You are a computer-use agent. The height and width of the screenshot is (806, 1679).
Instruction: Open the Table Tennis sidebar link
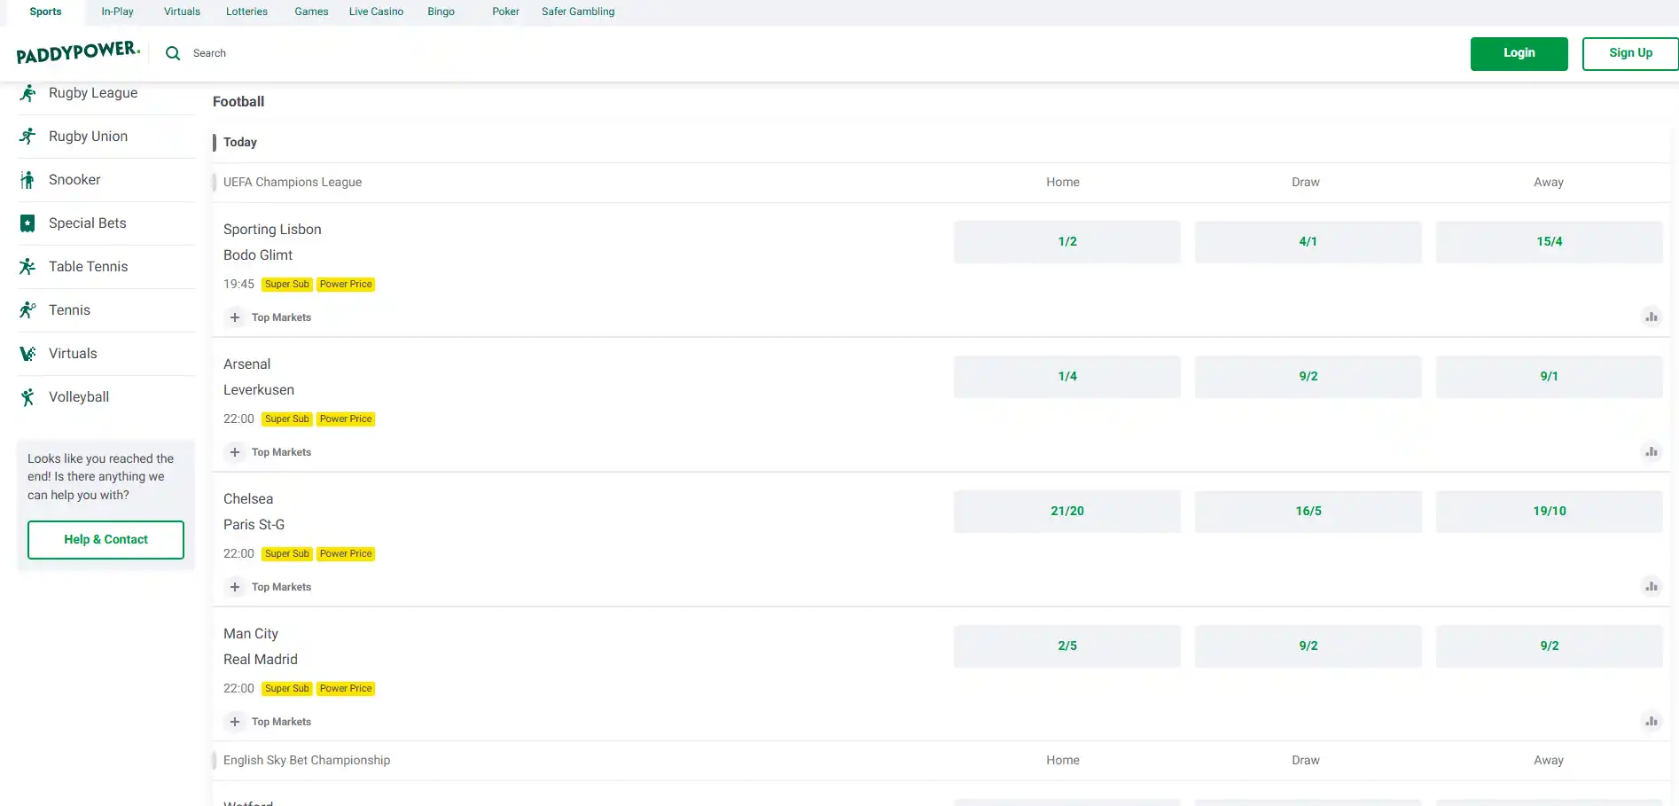(x=88, y=267)
